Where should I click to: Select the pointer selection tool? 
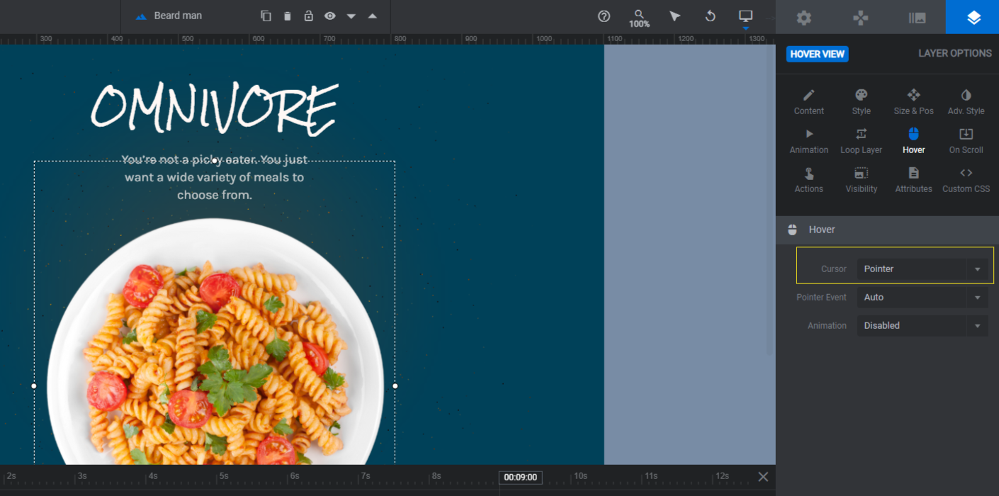click(675, 16)
